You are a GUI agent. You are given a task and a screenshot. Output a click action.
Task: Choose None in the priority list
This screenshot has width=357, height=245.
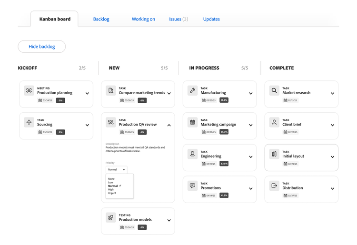[x=111, y=179]
